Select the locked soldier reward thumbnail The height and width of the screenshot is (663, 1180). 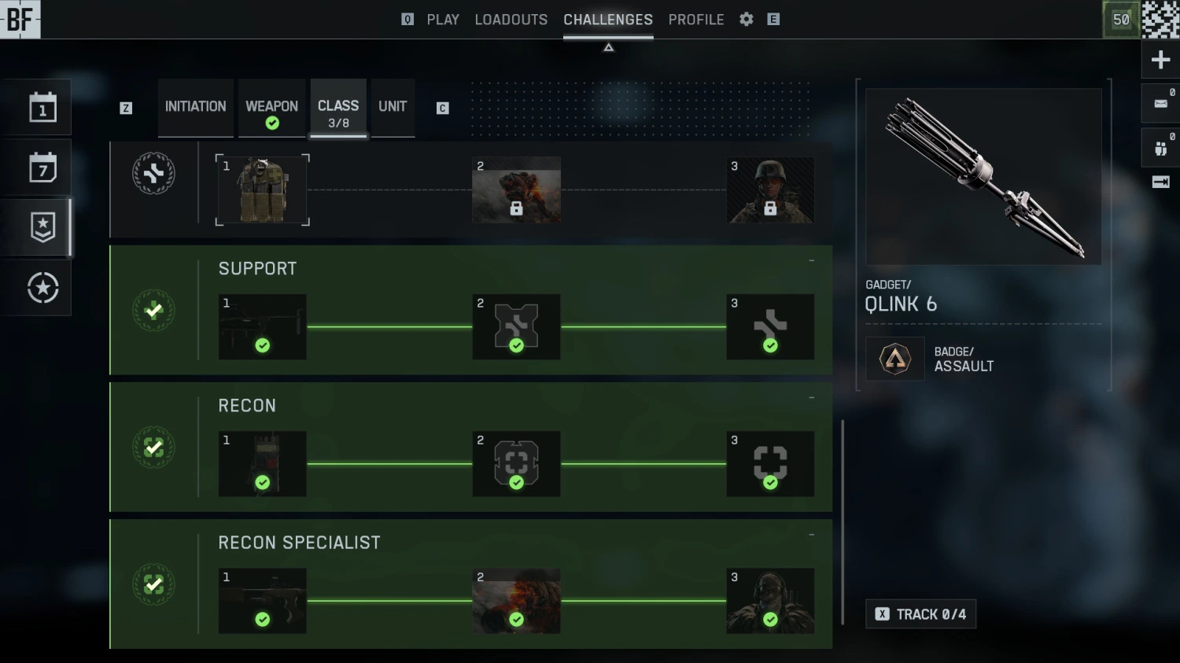(770, 190)
